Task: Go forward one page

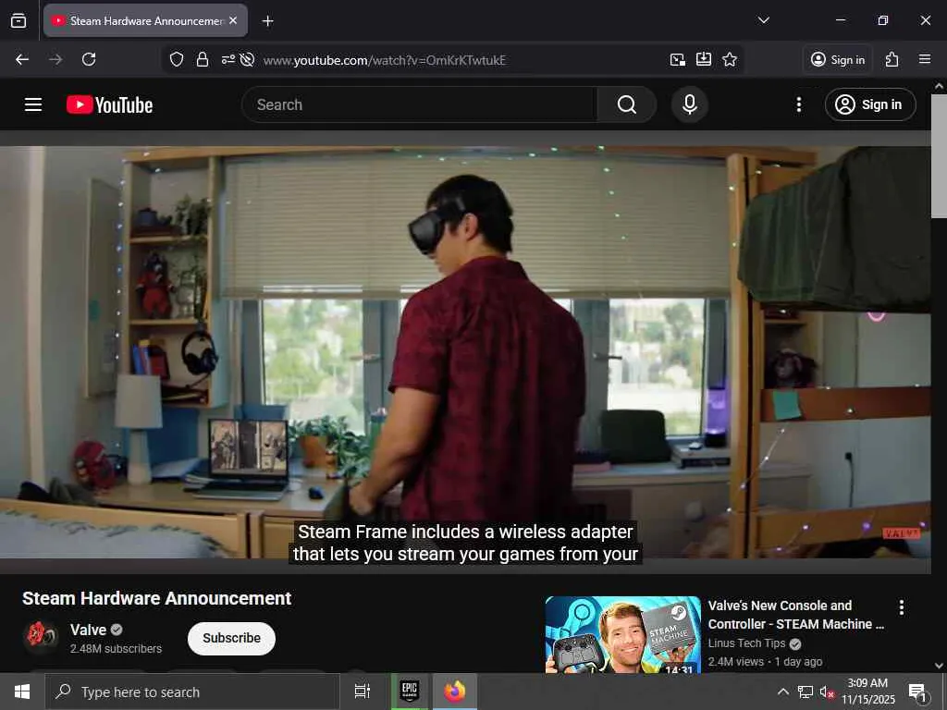Action: (x=55, y=59)
